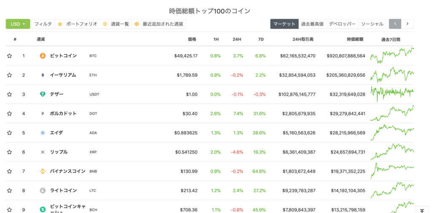Open the Polkadot 7-day sparkline chart
Screen dimensions: 432x213
click(x=392, y=113)
